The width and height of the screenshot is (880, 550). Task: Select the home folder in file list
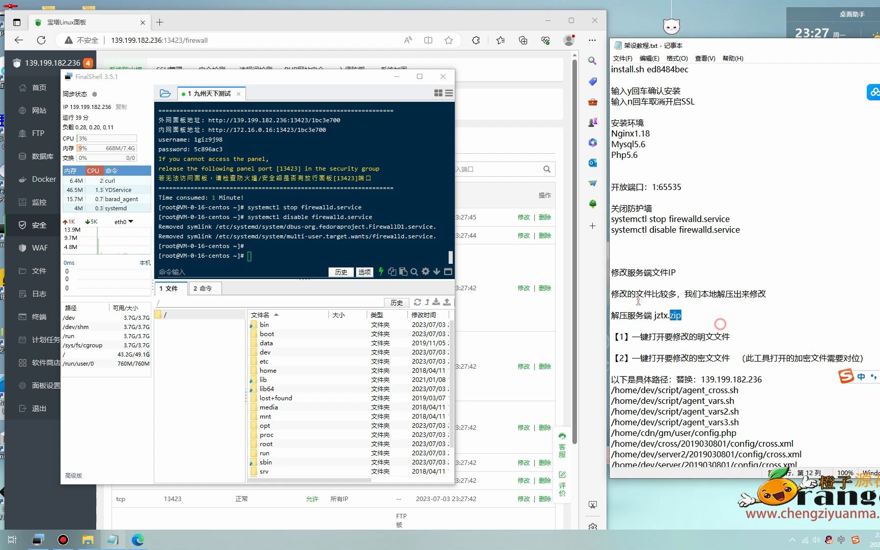[x=268, y=371]
